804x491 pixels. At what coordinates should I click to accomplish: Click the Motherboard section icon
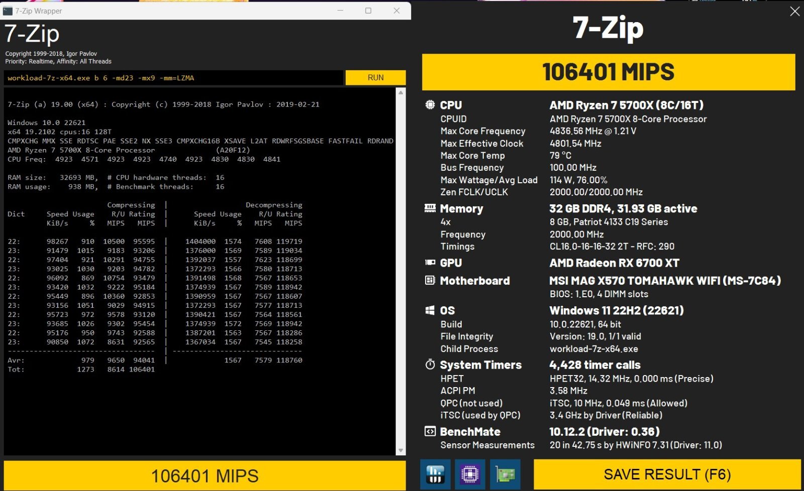(x=430, y=280)
